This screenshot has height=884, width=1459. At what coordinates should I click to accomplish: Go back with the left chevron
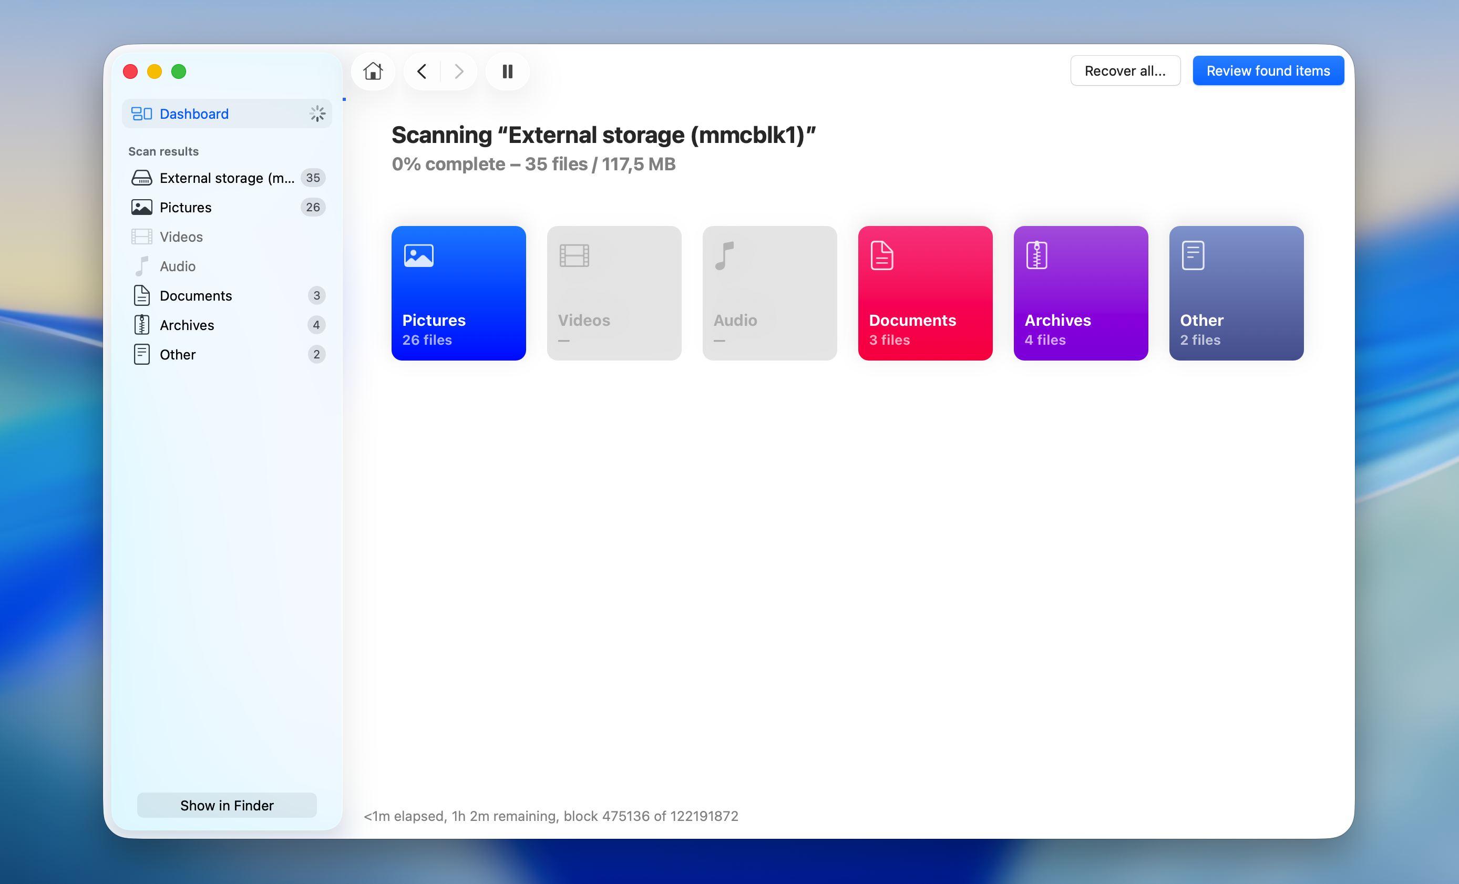pyautogui.click(x=422, y=71)
